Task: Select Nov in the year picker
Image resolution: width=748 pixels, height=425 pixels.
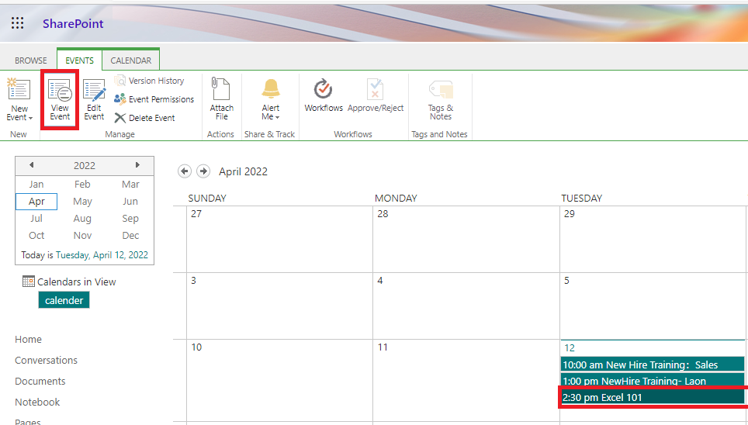Action: click(82, 236)
